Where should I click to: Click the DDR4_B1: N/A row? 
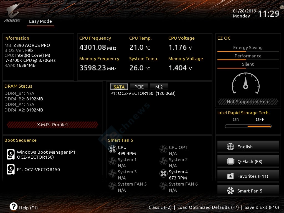[19, 93]
